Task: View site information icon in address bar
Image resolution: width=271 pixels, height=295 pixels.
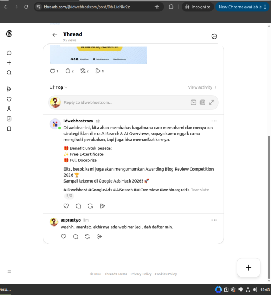Action: tap(38, 7)
